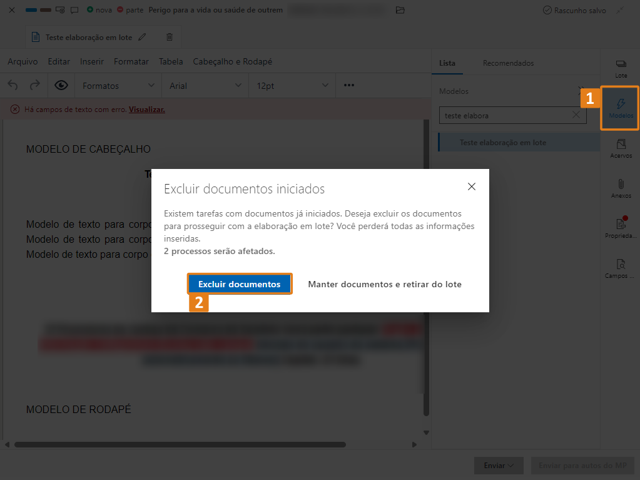The image size is (640, 480).
Task: Click the Undo arrow in the editor toolbar
Action: point(14,84)
